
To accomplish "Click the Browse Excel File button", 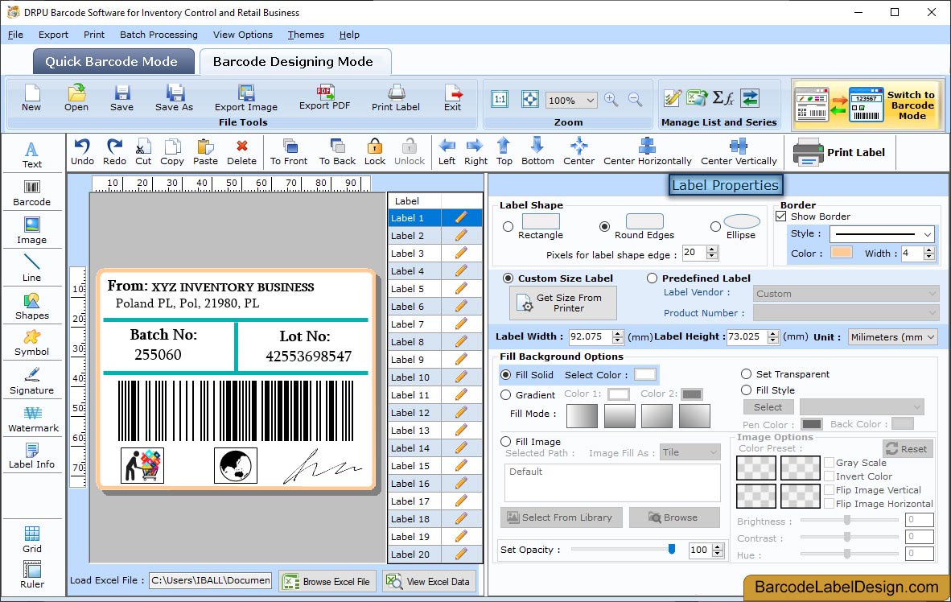I will 328,581.
